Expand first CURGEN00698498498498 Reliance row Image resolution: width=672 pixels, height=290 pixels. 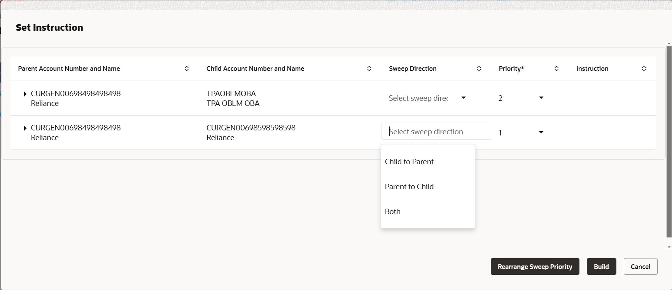(25, 94)
